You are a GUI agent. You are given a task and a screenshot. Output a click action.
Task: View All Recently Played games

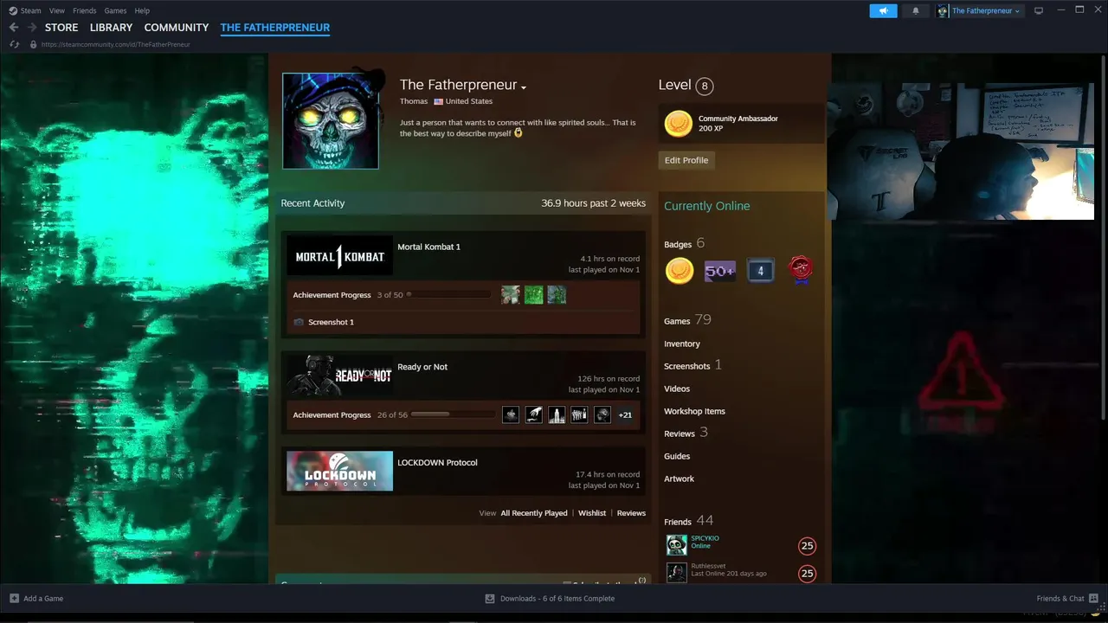tap(534, 513)
